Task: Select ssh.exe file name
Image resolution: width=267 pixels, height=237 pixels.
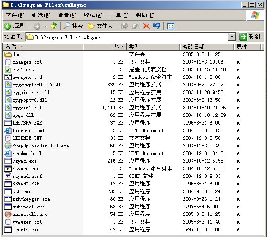Action: click(22, 191)
